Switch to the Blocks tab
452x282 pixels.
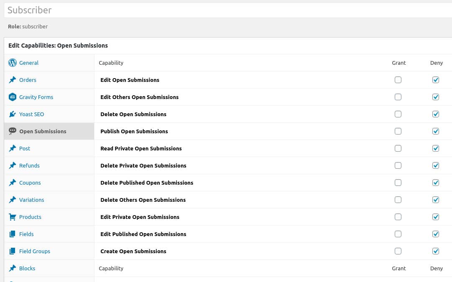click(49, 269)
